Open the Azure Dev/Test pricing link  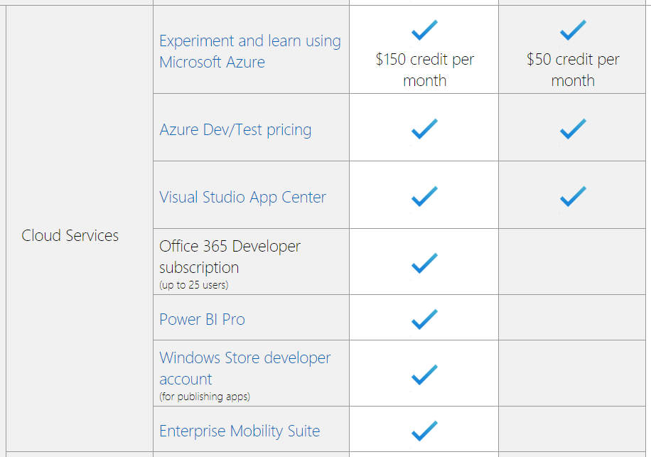235,130
